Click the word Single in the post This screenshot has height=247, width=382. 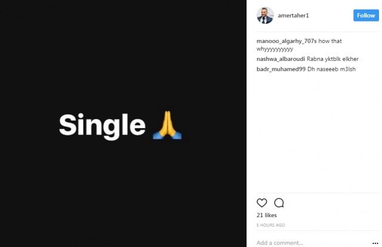pos(101,125)
